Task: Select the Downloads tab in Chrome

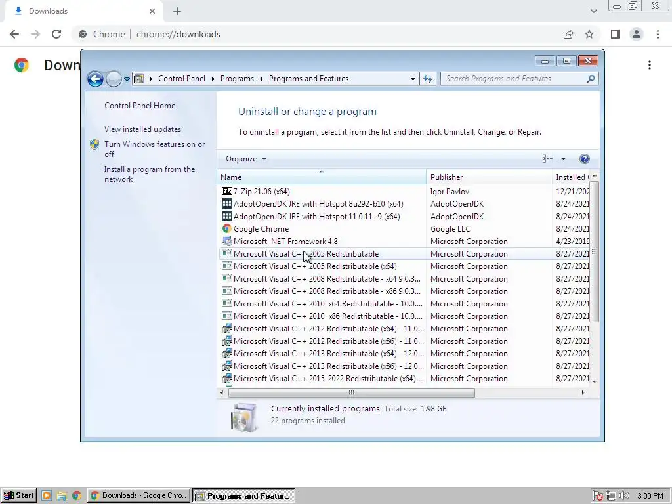Action: click(x=83, y=12)
